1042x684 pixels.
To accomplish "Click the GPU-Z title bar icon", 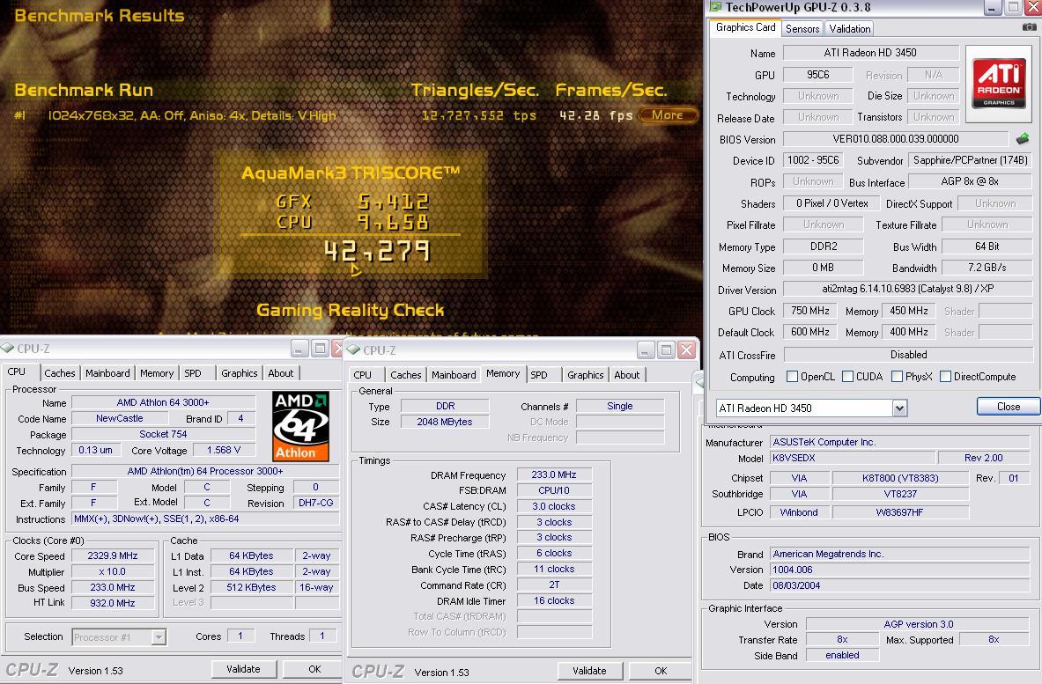I will (x=715, y=7).
